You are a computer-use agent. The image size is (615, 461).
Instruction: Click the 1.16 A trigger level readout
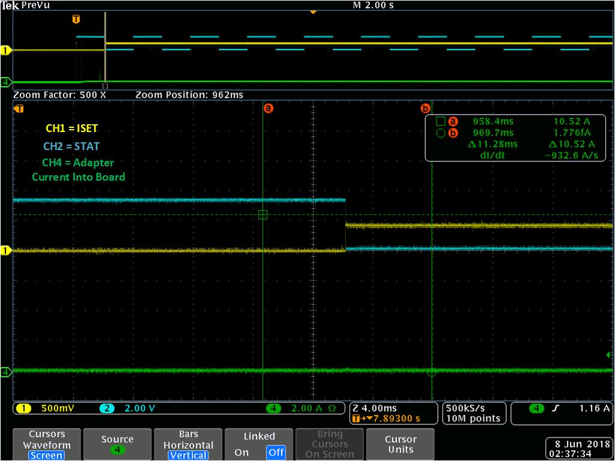(x=595, y=408)
